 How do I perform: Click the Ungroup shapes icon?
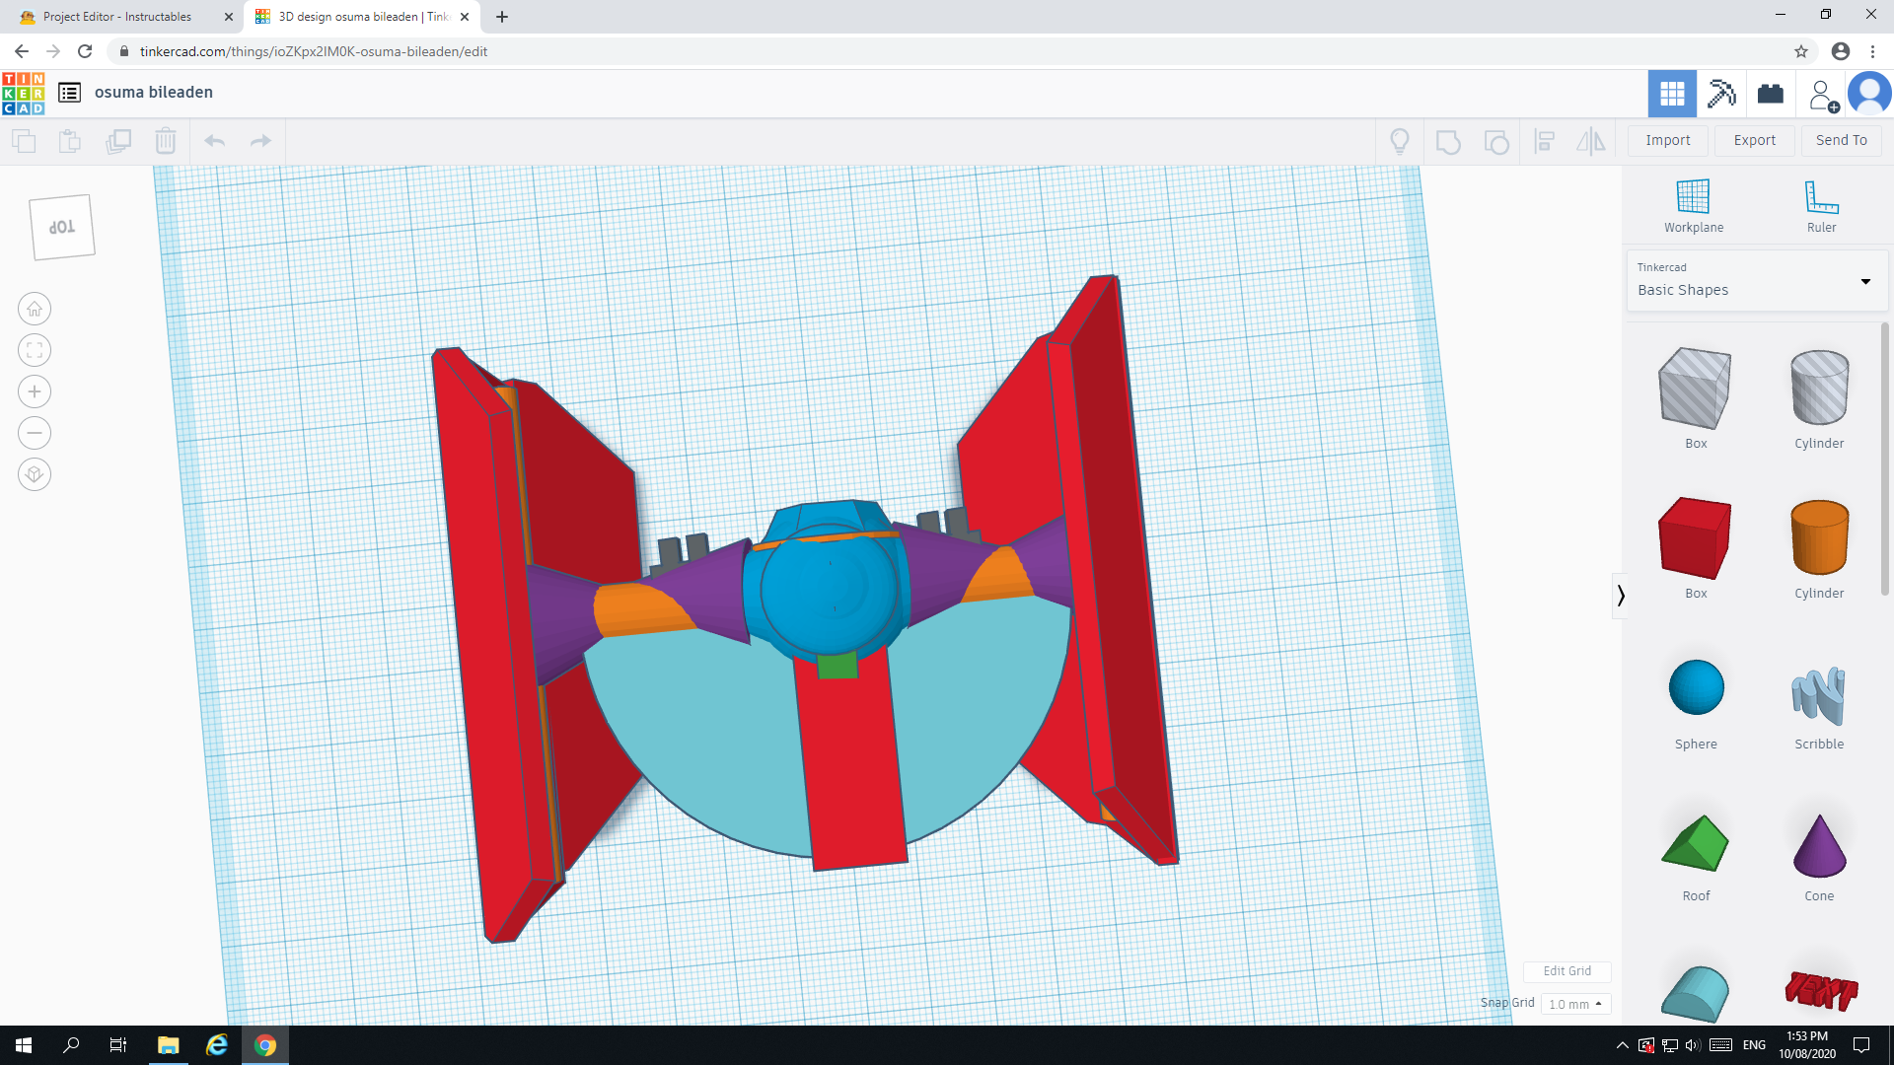1496,142
